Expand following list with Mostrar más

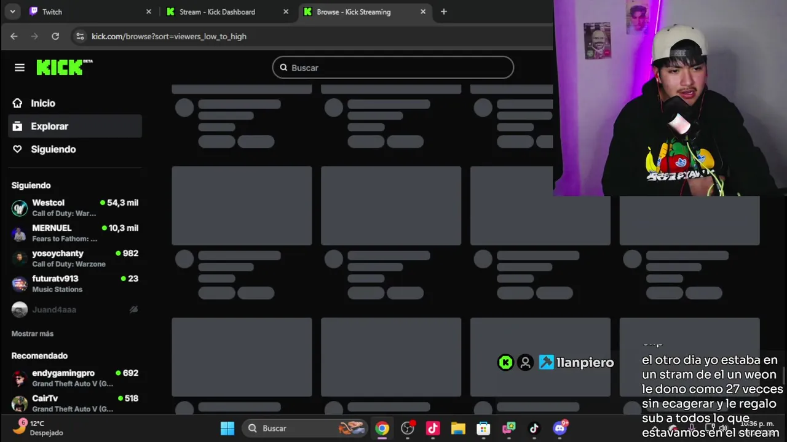(33, 333)
